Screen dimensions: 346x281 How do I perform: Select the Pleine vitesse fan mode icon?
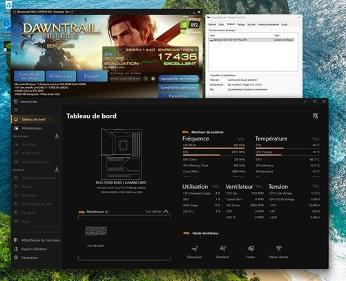pos(278,249)
